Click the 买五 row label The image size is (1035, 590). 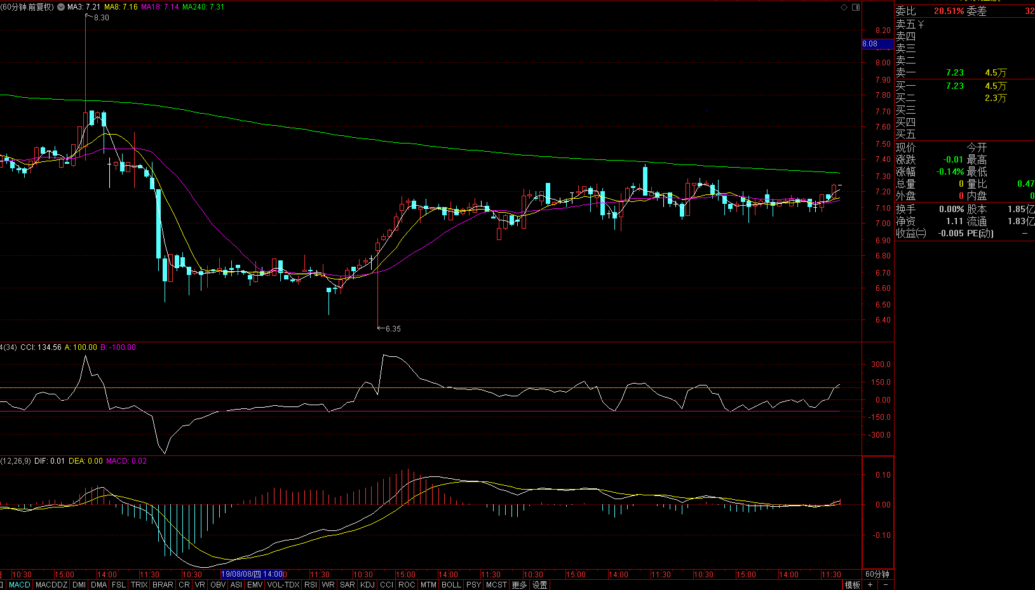point(905,134)
